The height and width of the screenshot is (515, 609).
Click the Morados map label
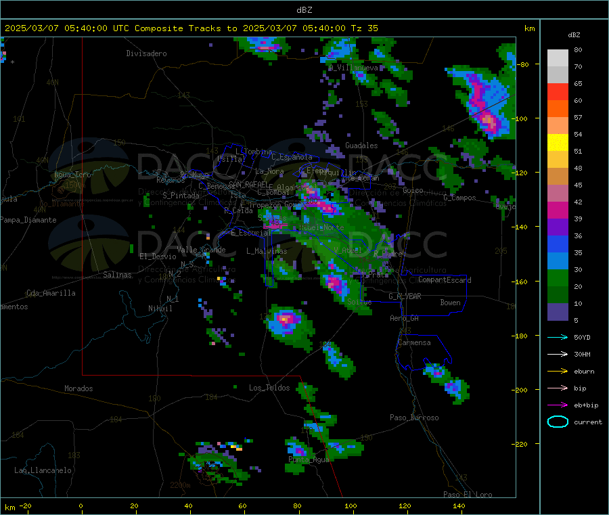(x=78, y=388)
